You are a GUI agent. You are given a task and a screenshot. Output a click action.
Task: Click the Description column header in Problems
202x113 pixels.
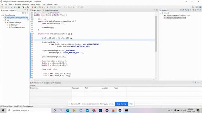click(x=50, y=88)
